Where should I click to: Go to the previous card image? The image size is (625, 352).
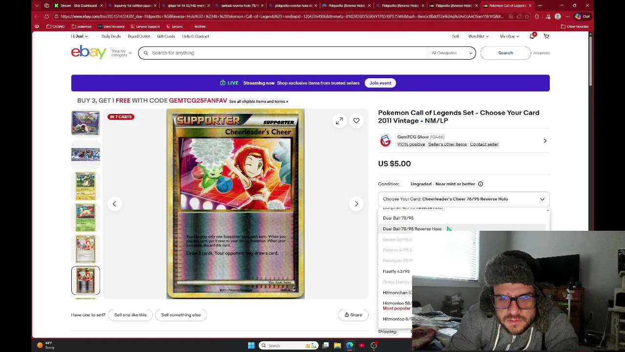(x=114, y=204)
